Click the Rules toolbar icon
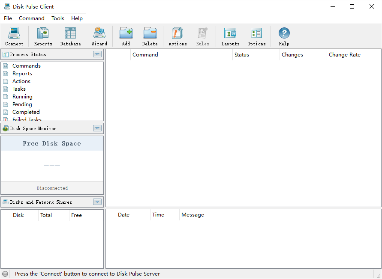Image resolution: width=382 pixels, height=279 pixels. 202,33
